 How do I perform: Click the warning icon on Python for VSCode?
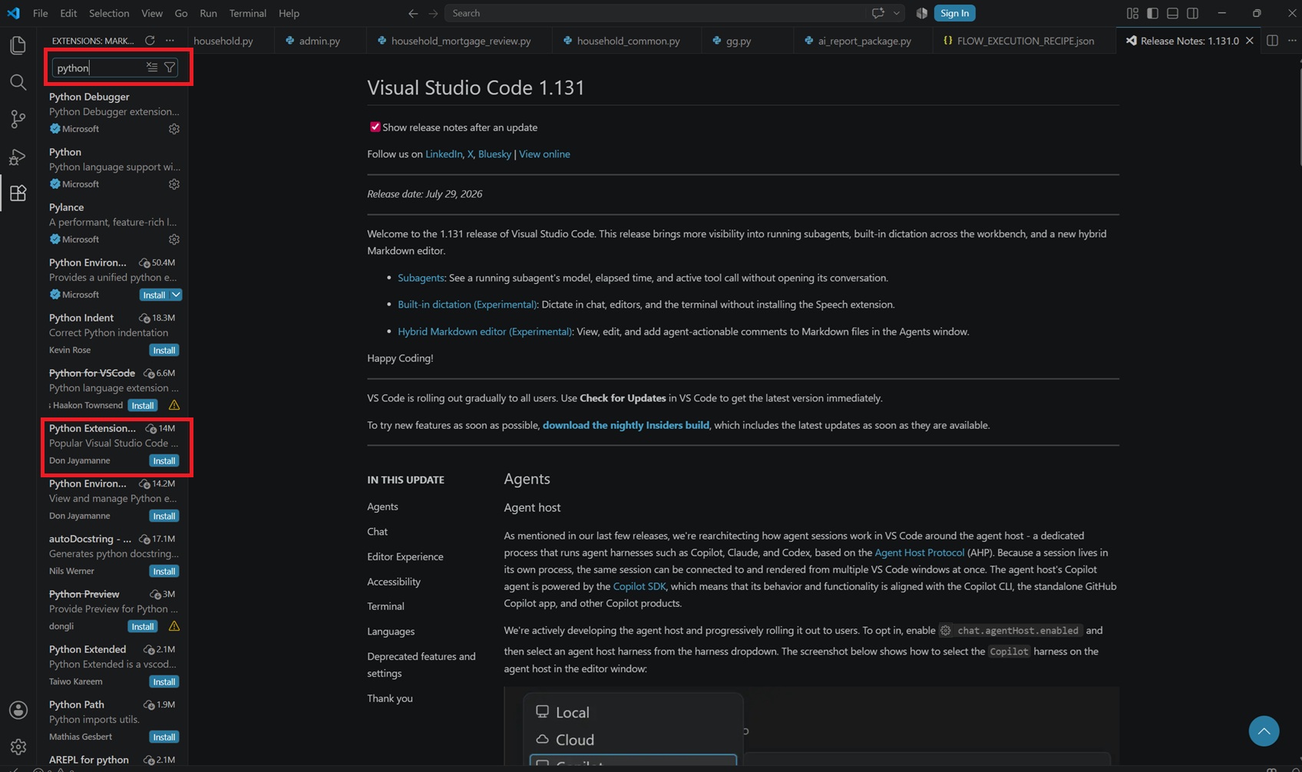pos(174,405)
